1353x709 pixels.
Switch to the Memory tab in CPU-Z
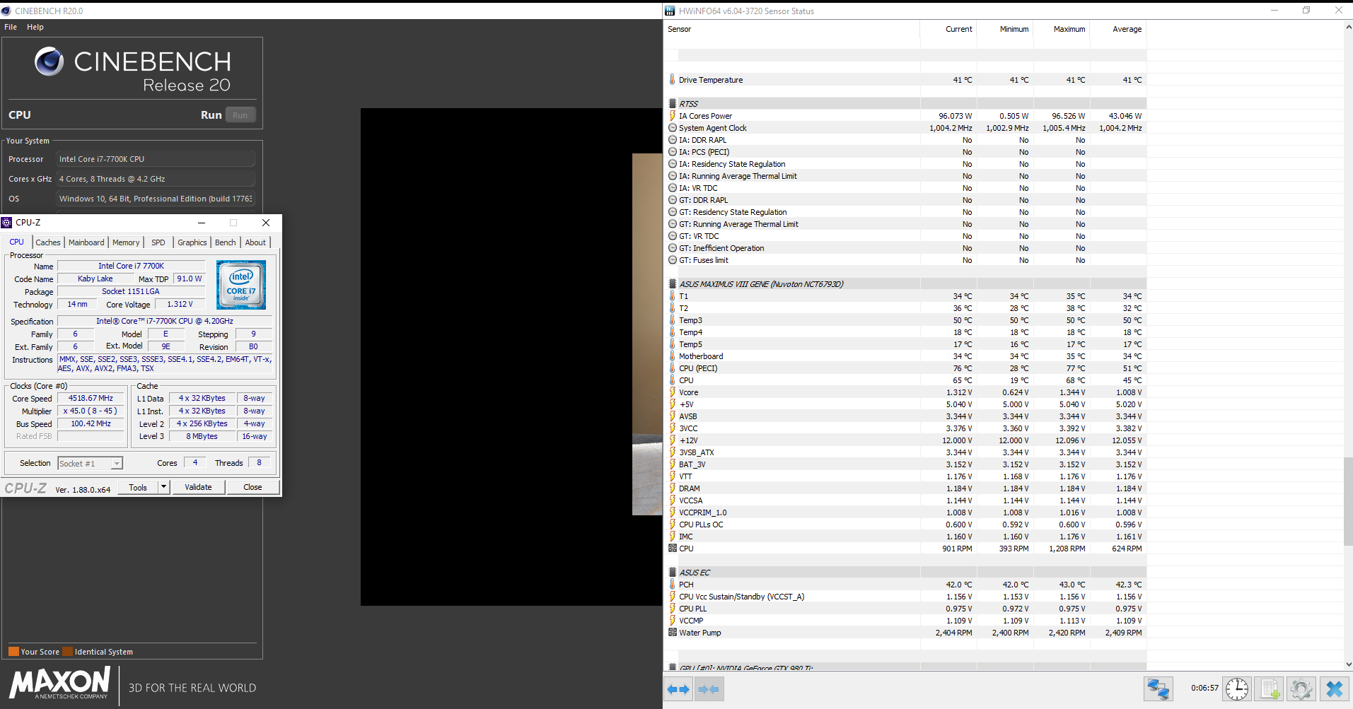coord(126,242)
